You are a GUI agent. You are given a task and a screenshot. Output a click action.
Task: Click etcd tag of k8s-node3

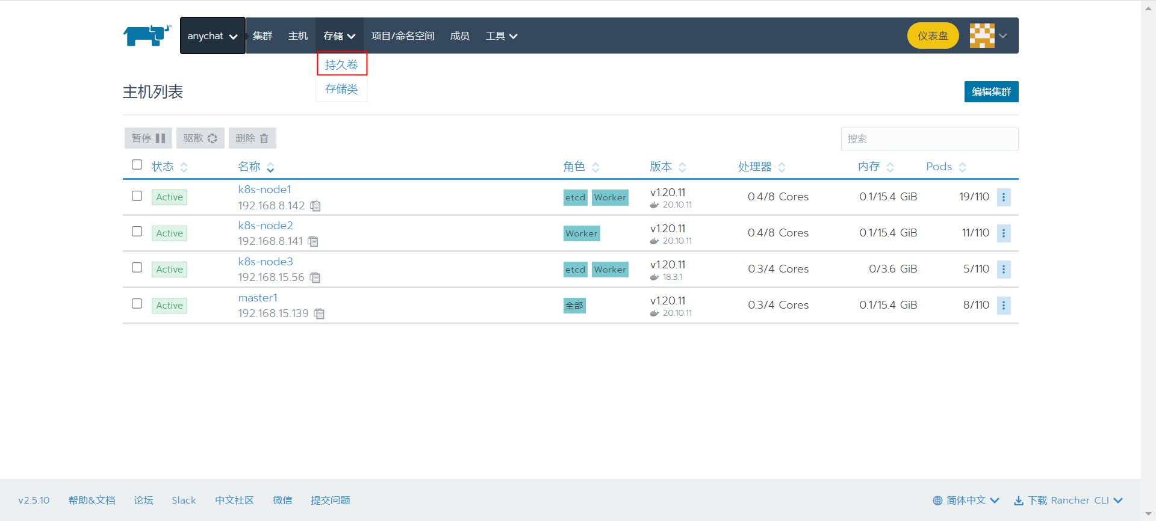(575, 270)
